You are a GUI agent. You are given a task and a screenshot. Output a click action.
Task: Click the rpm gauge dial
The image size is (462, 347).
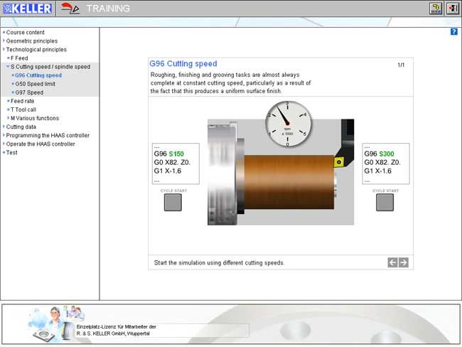(x=288, y=124)
